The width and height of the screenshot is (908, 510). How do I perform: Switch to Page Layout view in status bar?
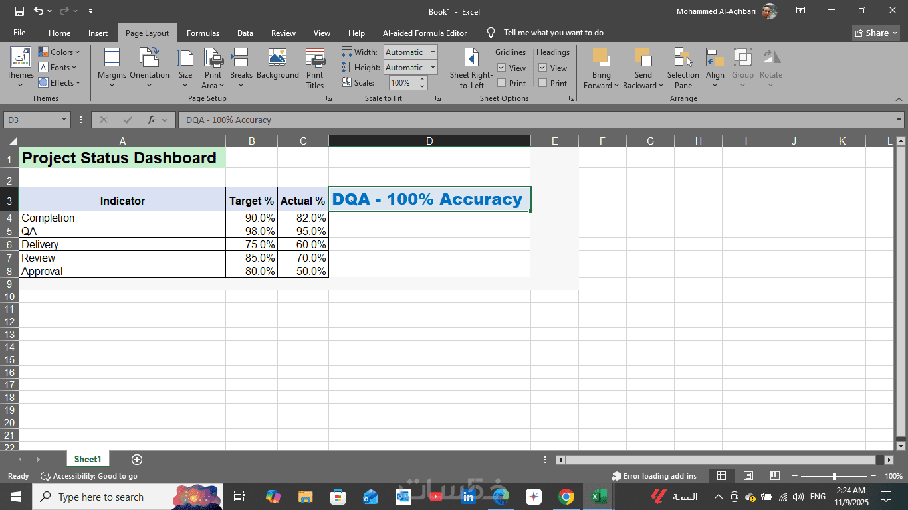(x=748, y=476)
